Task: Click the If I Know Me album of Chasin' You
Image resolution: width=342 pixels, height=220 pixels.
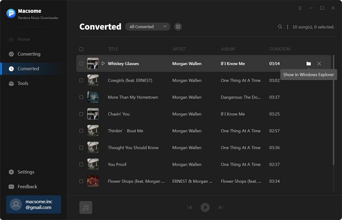Action: [233, 114]
